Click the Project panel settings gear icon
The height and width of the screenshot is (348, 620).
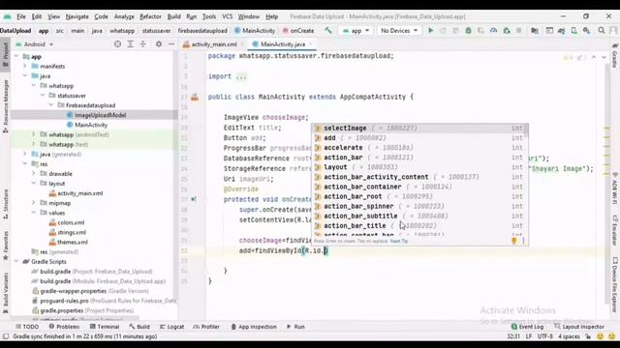click(x=159, y=44)
